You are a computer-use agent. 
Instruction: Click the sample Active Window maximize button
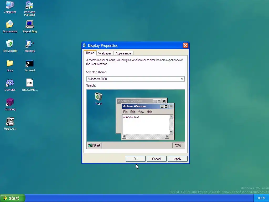click(x=166, y=107)
